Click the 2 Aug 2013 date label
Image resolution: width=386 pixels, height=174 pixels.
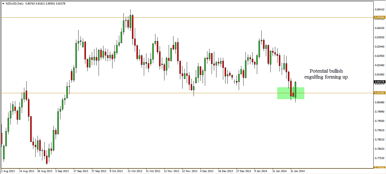(8, 171)
